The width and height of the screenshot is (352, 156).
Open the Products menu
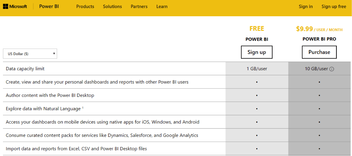(85, 6)
